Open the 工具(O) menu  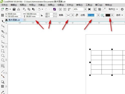tap(89, 5)
